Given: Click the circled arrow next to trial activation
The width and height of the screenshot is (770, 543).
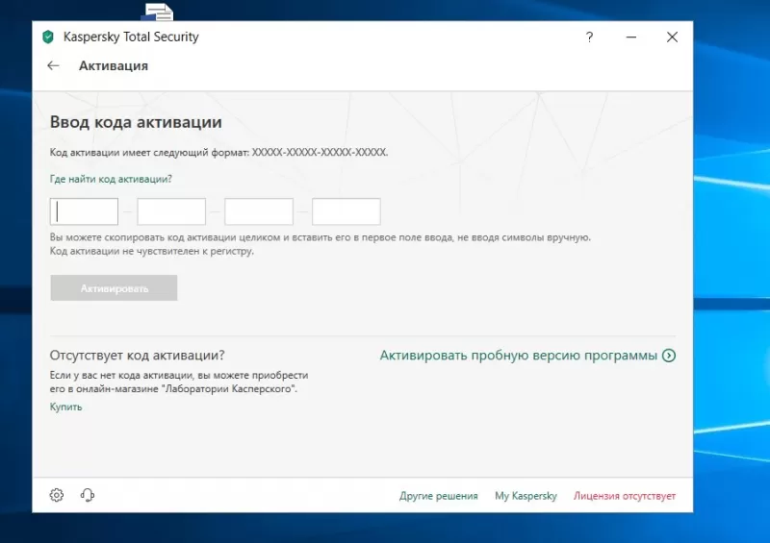Looking at the screenshot, I should tap(669, 356).
